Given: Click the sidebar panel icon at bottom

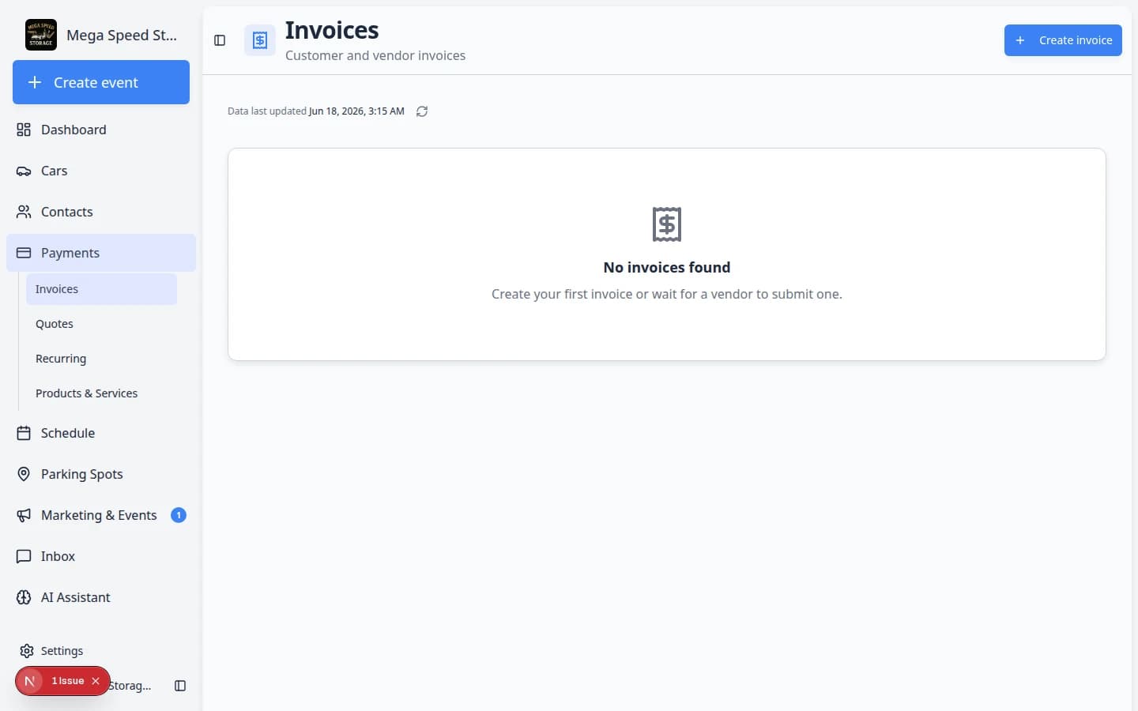Looking at the screenshot, I should (x=180, y=686).
